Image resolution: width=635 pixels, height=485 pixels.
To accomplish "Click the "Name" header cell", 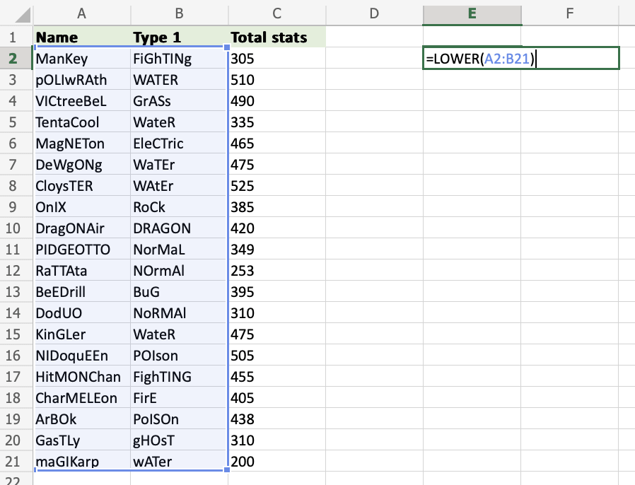I will [81, 37].
